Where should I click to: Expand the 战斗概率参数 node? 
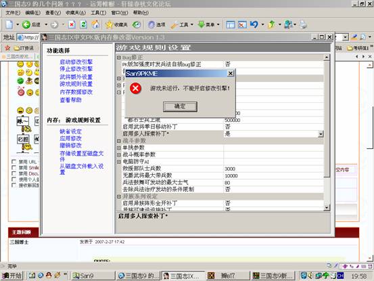point(119,154)
